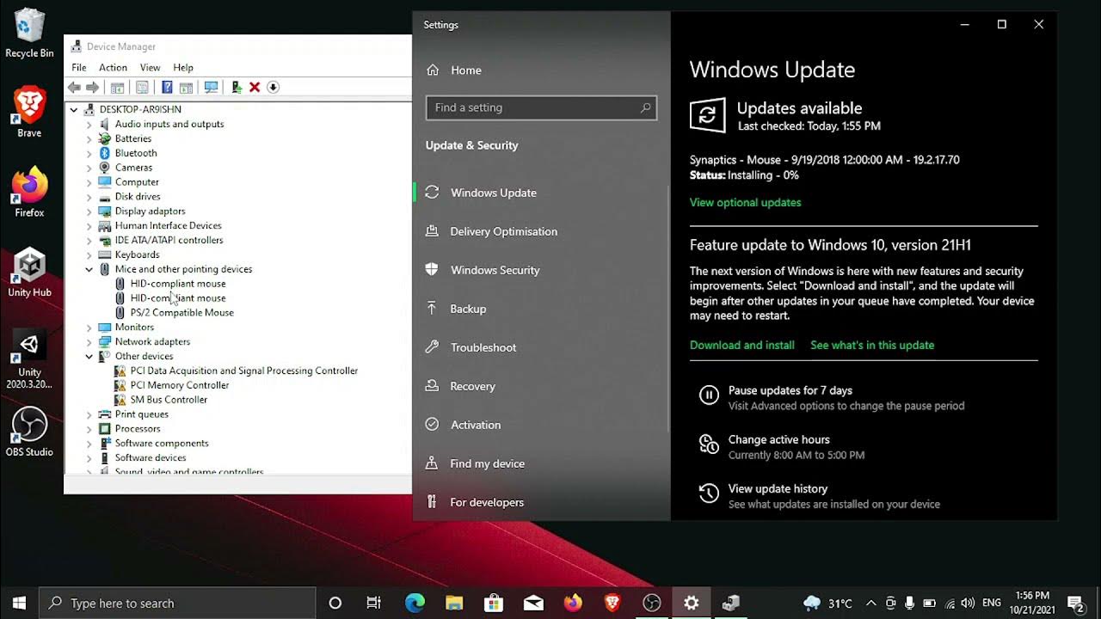This screenshot has width=1101, height=619.
Task: Click the Cortana circle on taskbar
Action: pyautogui.click(x=335, y=603)
